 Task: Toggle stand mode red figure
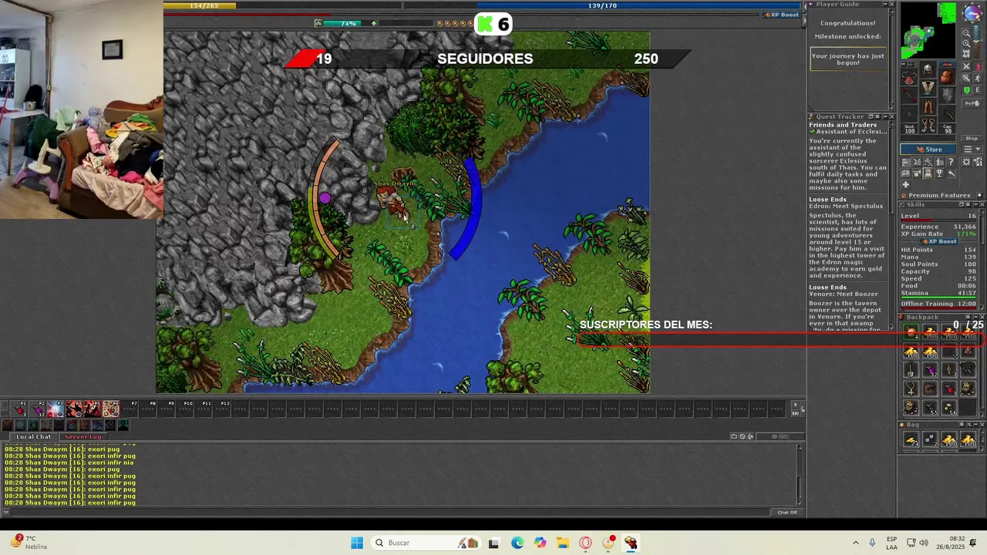pyautogui.click(x=979, y=66)
